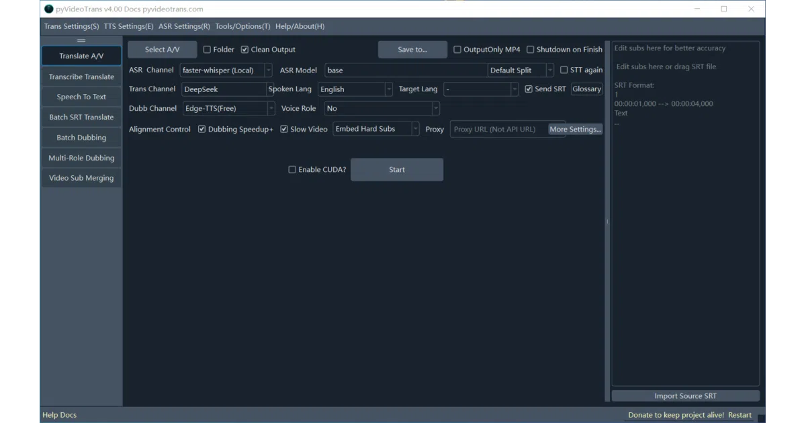Select the Video Sub Merging tab
Screen dimensions: 806x423
coord(81,179)
